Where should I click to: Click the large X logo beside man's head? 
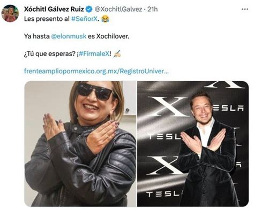(x=168, y=106)
